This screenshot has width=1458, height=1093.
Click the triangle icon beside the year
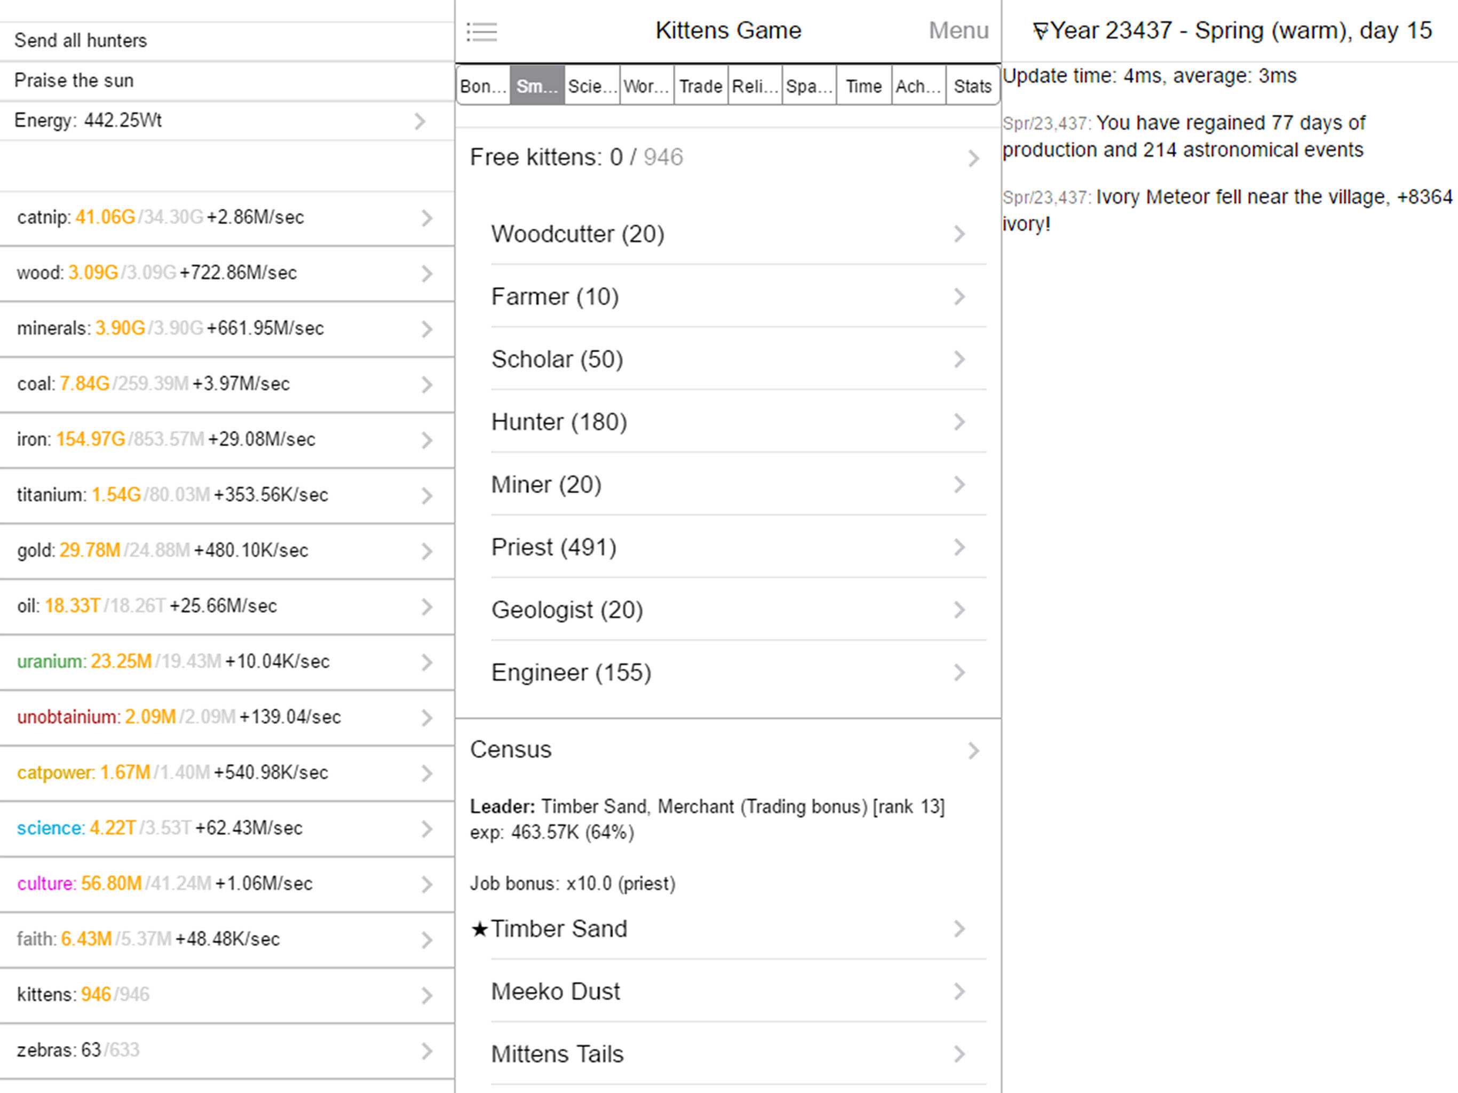pyautogui.click(x=1040, y=31)
